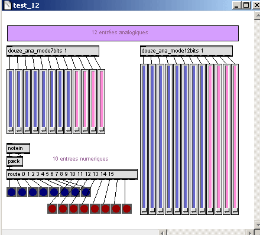Click the horizontal scrollbar left arrow
Image resolution: width=260 pixels, height=235 pixels.
coord(162,233)
